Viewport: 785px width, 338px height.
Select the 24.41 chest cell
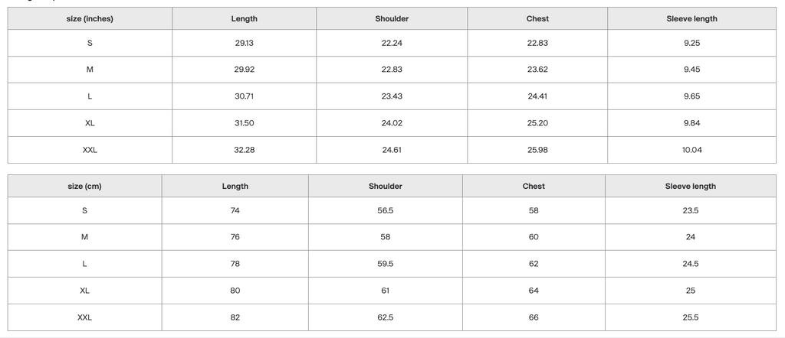tap(537, 96)
